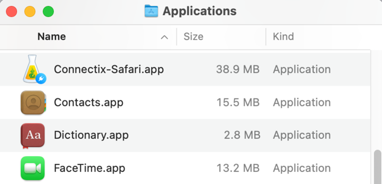Sort files by the Kind column header

pos(283,37)
